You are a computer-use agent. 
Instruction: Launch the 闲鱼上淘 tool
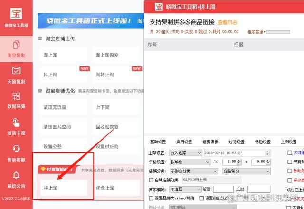pos(116,188)
